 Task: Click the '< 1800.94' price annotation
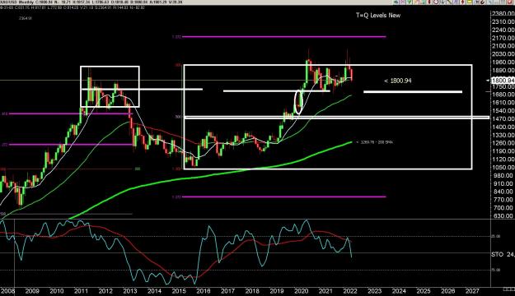[398, 81]
